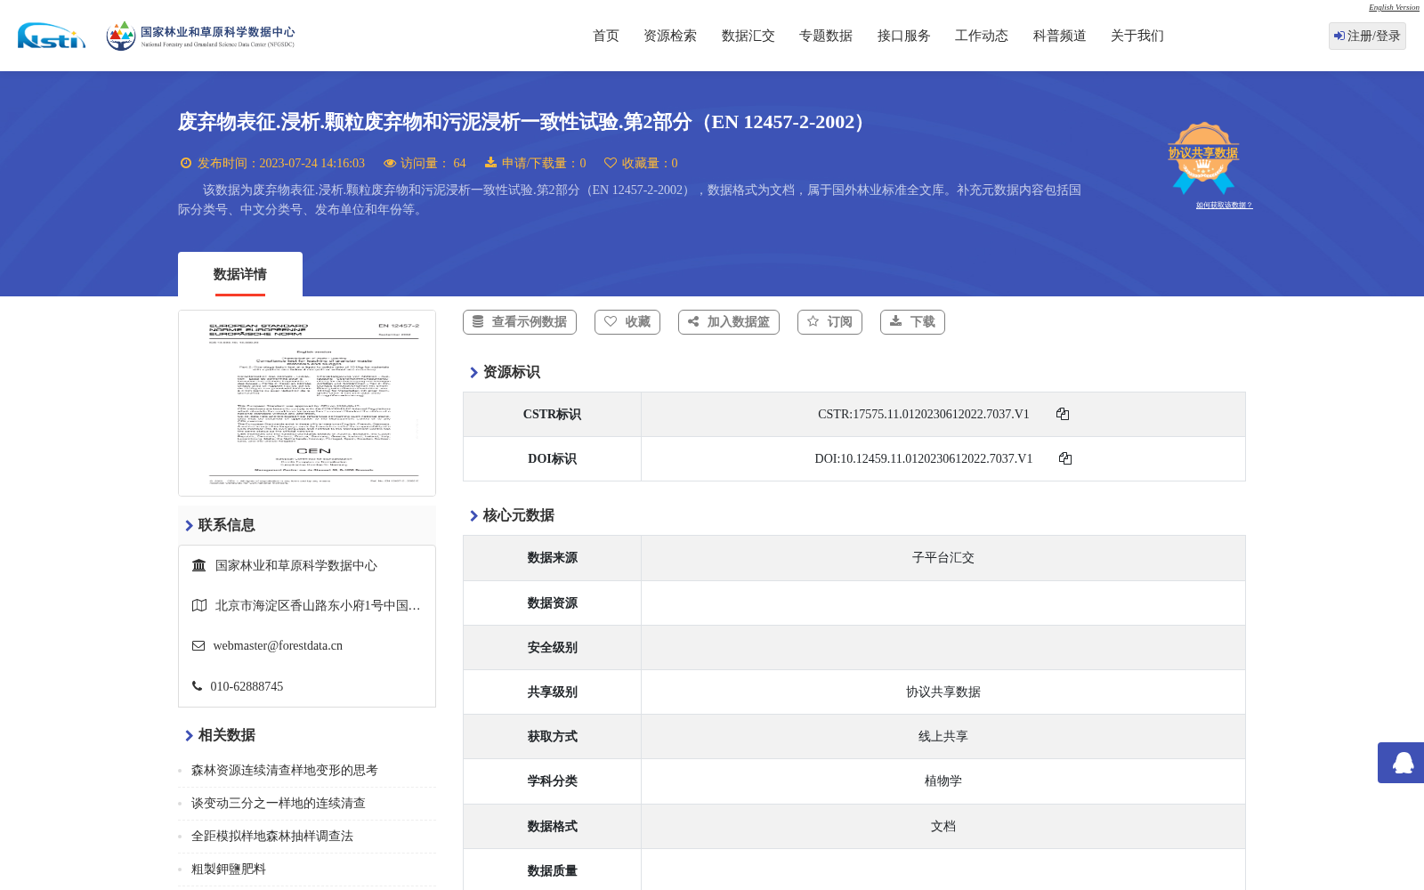Collapse the 核心元数据 section chevron
This screenshot has height=890, width=1424.
point(473,515)
